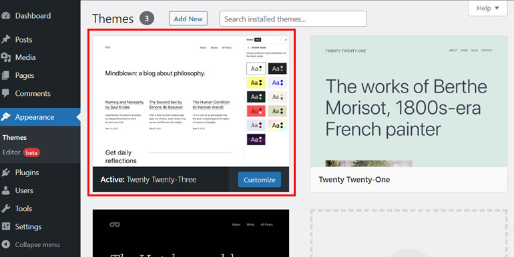
Task: Click the Media library icon
Action: tap(5, 57)
